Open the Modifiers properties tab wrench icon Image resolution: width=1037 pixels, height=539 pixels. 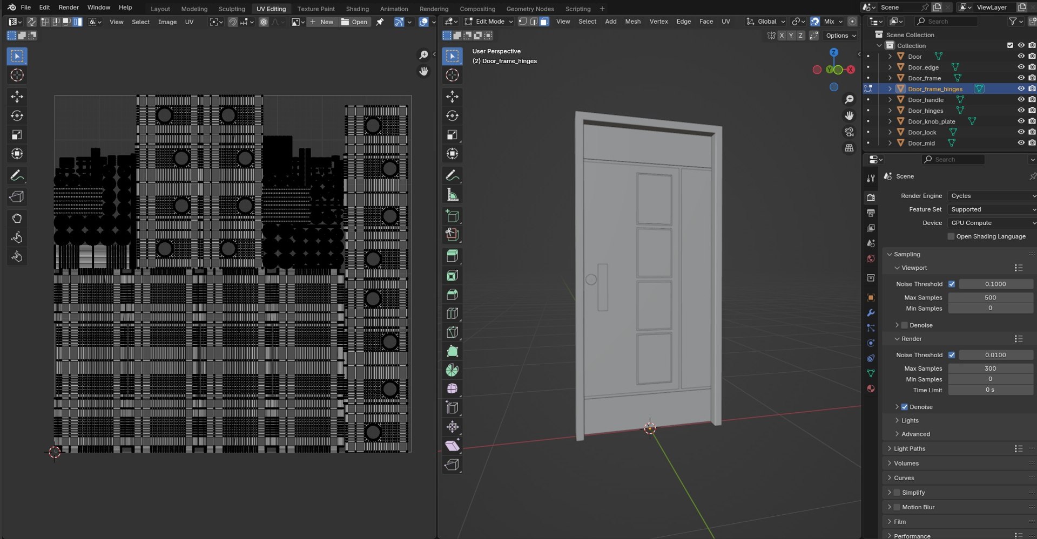pyautogui.click(x=871, y=313)
